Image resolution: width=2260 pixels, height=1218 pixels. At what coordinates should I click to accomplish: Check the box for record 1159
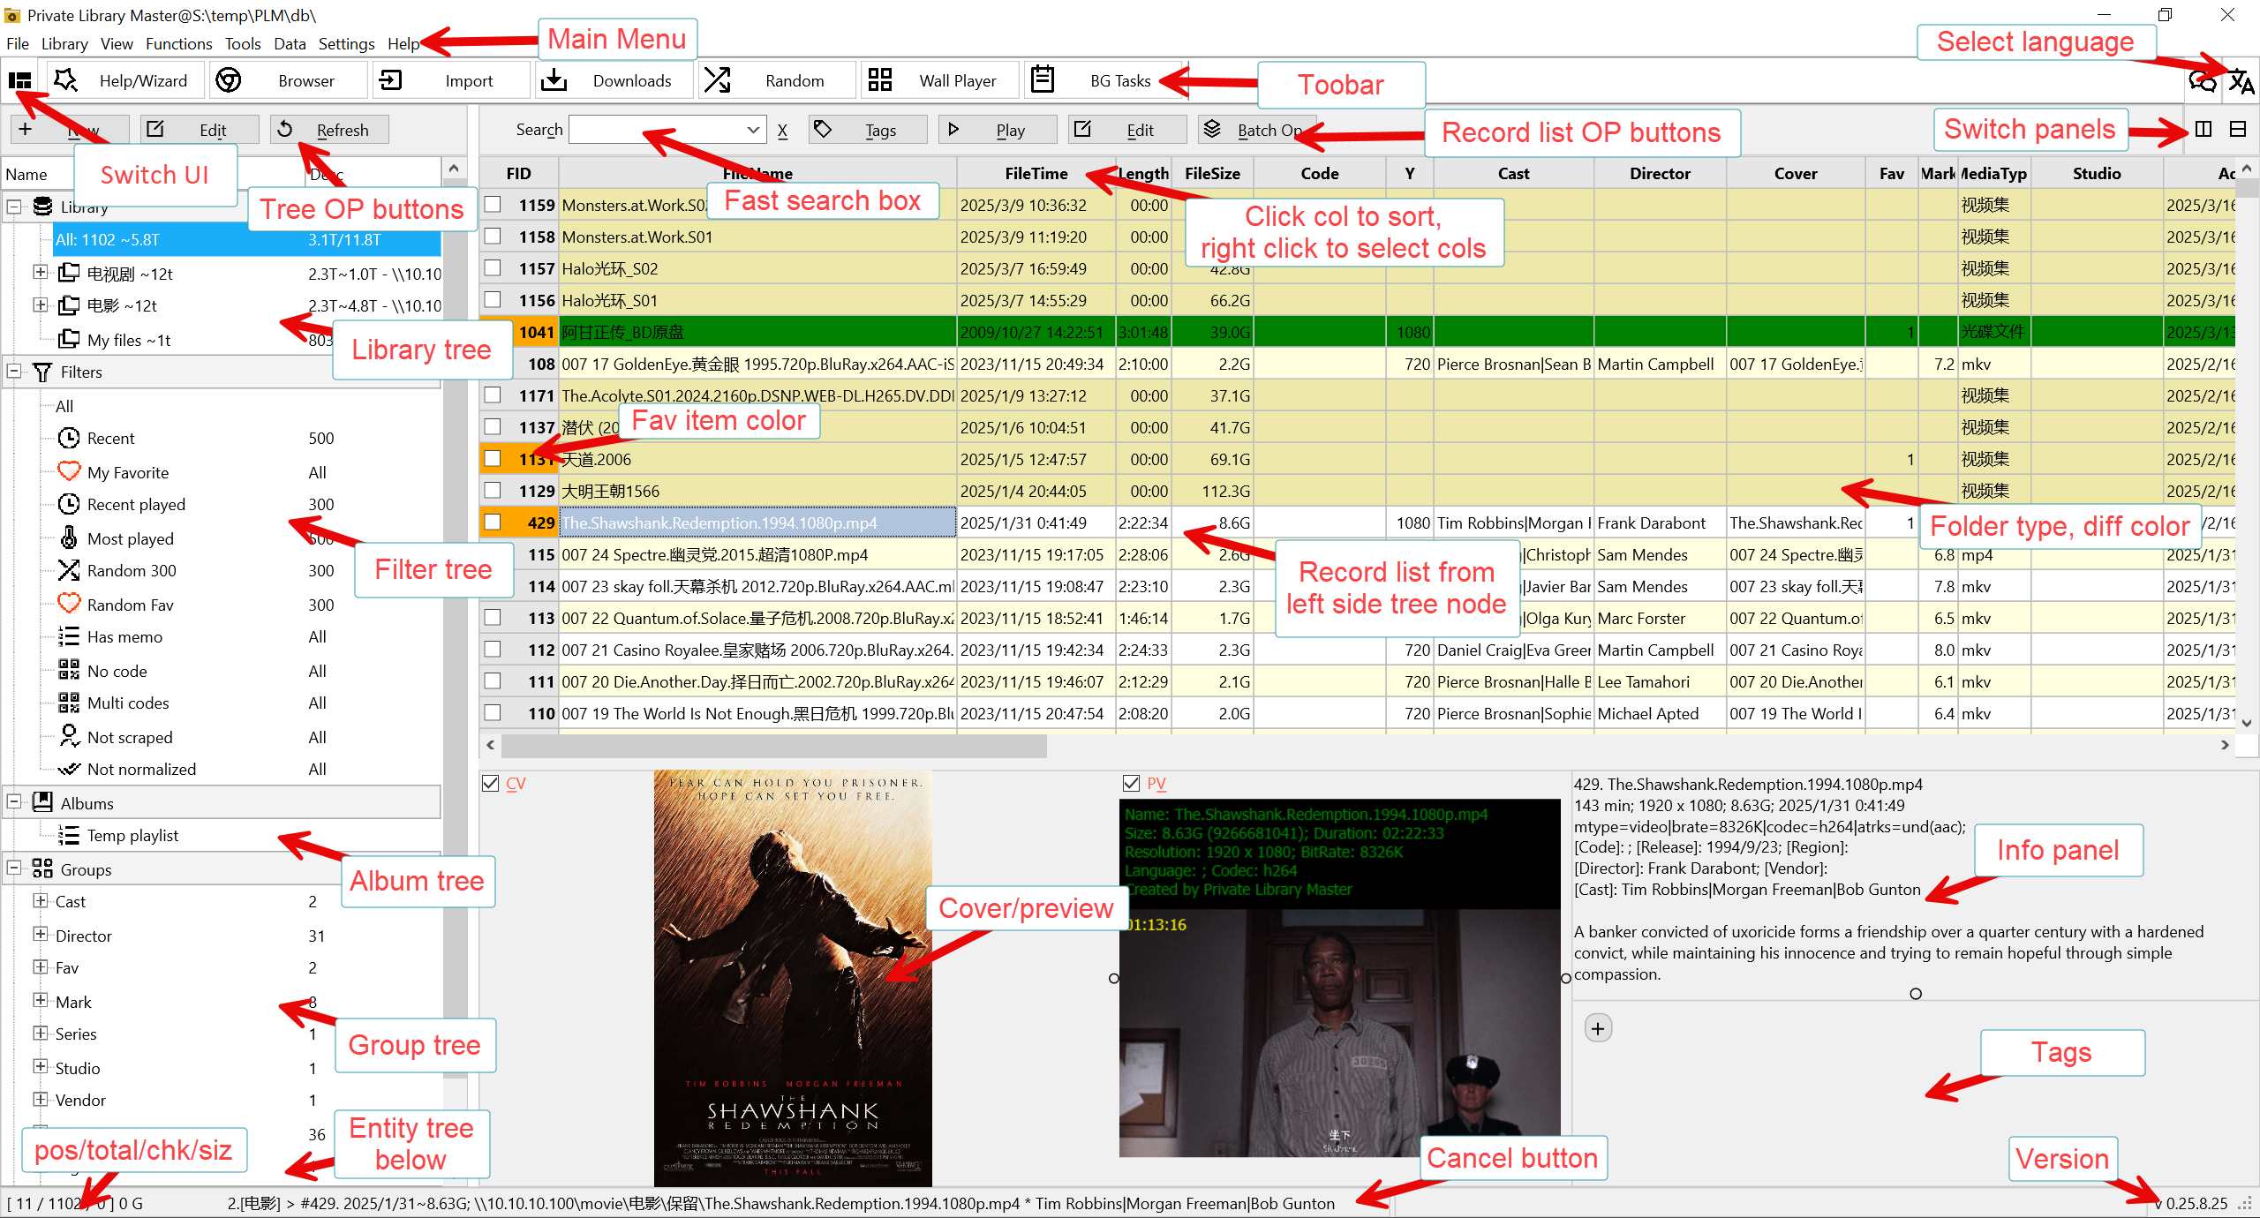493,205
